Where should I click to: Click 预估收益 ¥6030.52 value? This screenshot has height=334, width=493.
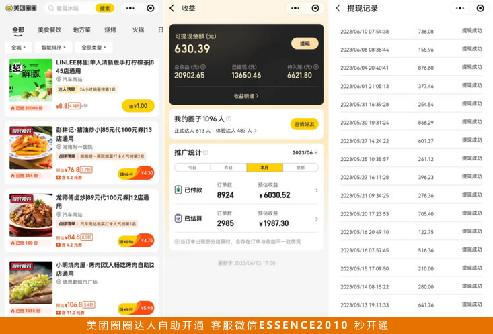point(274,195)
